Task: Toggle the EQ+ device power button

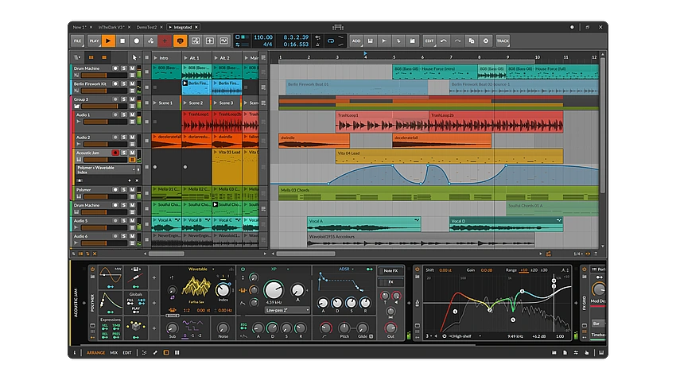Action: [x=418, y=269]
